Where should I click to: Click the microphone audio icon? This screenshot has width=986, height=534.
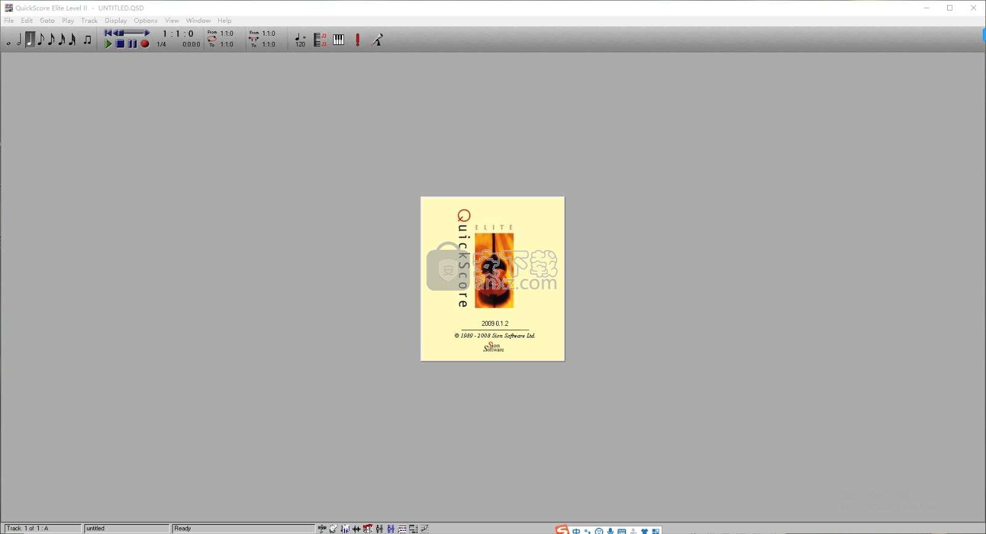[x=377, y=40]
